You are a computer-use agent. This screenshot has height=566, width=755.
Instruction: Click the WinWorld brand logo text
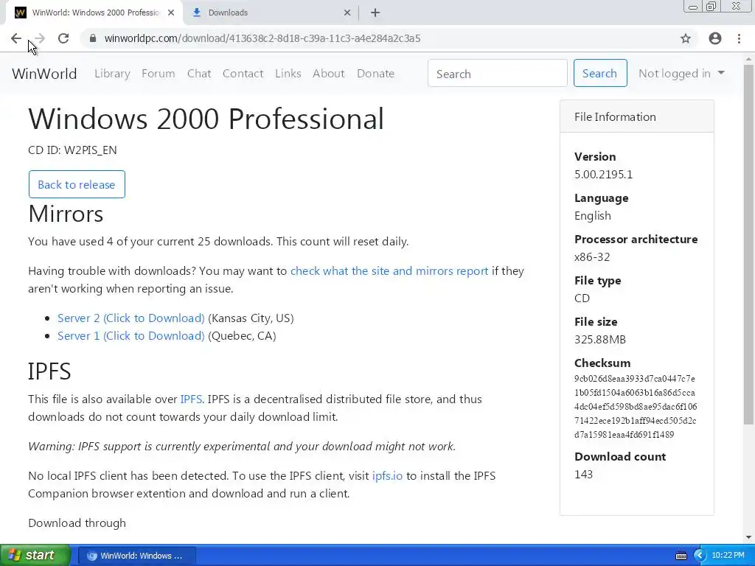coord(44,74)
